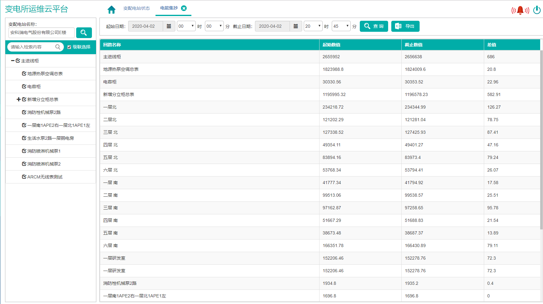Open start hour dropdown

click(x=186, y=26)
